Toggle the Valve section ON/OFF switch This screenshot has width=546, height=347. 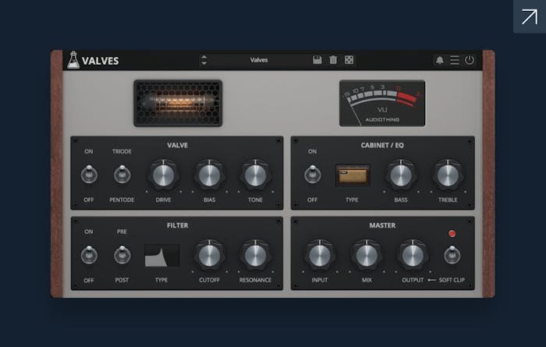click(x=89, y=175)
